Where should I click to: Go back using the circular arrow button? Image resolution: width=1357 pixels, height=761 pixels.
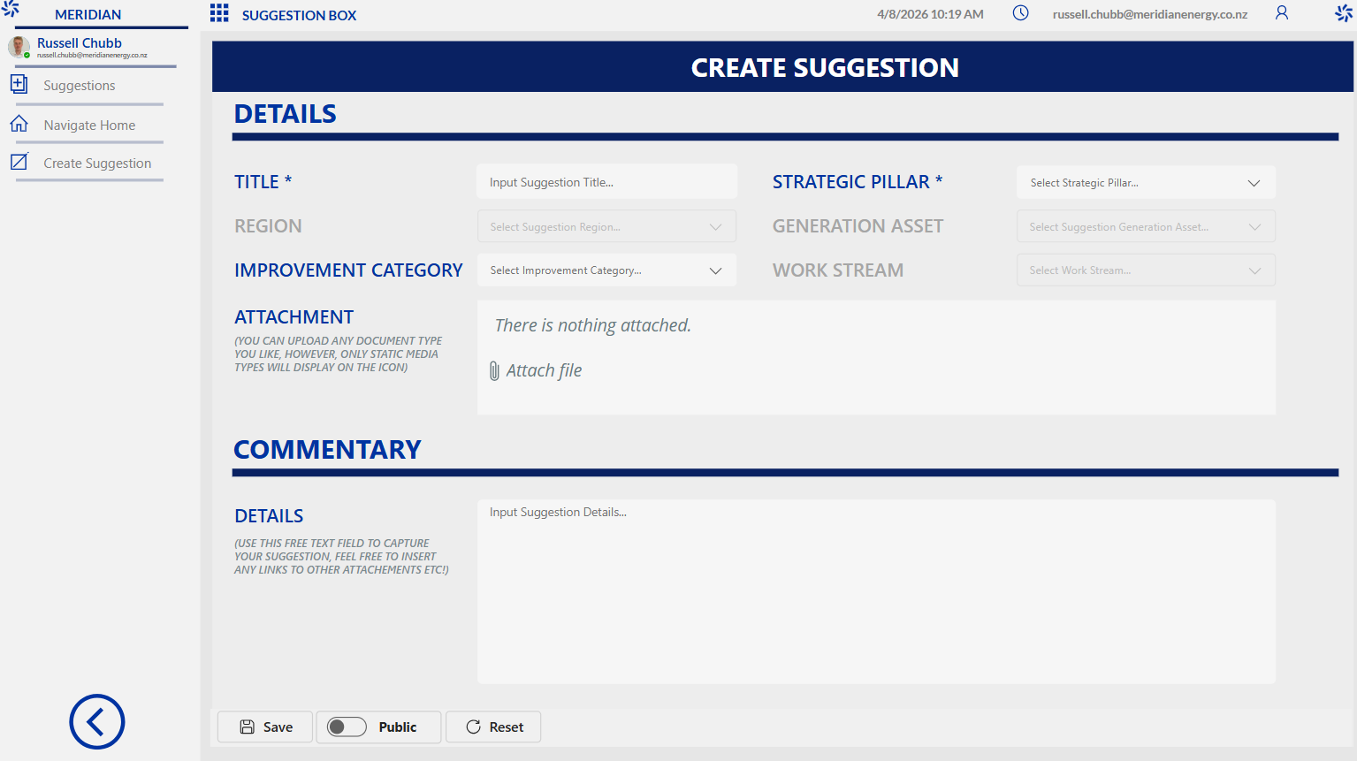pos(97,722)
